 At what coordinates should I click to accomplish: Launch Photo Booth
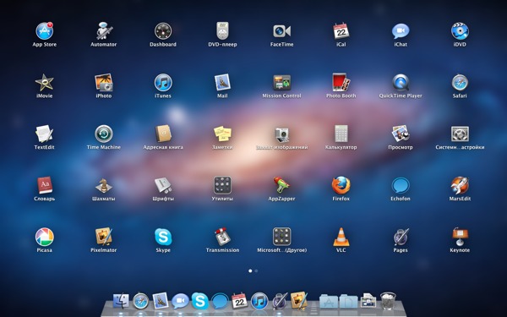click(x=341, y=83)
